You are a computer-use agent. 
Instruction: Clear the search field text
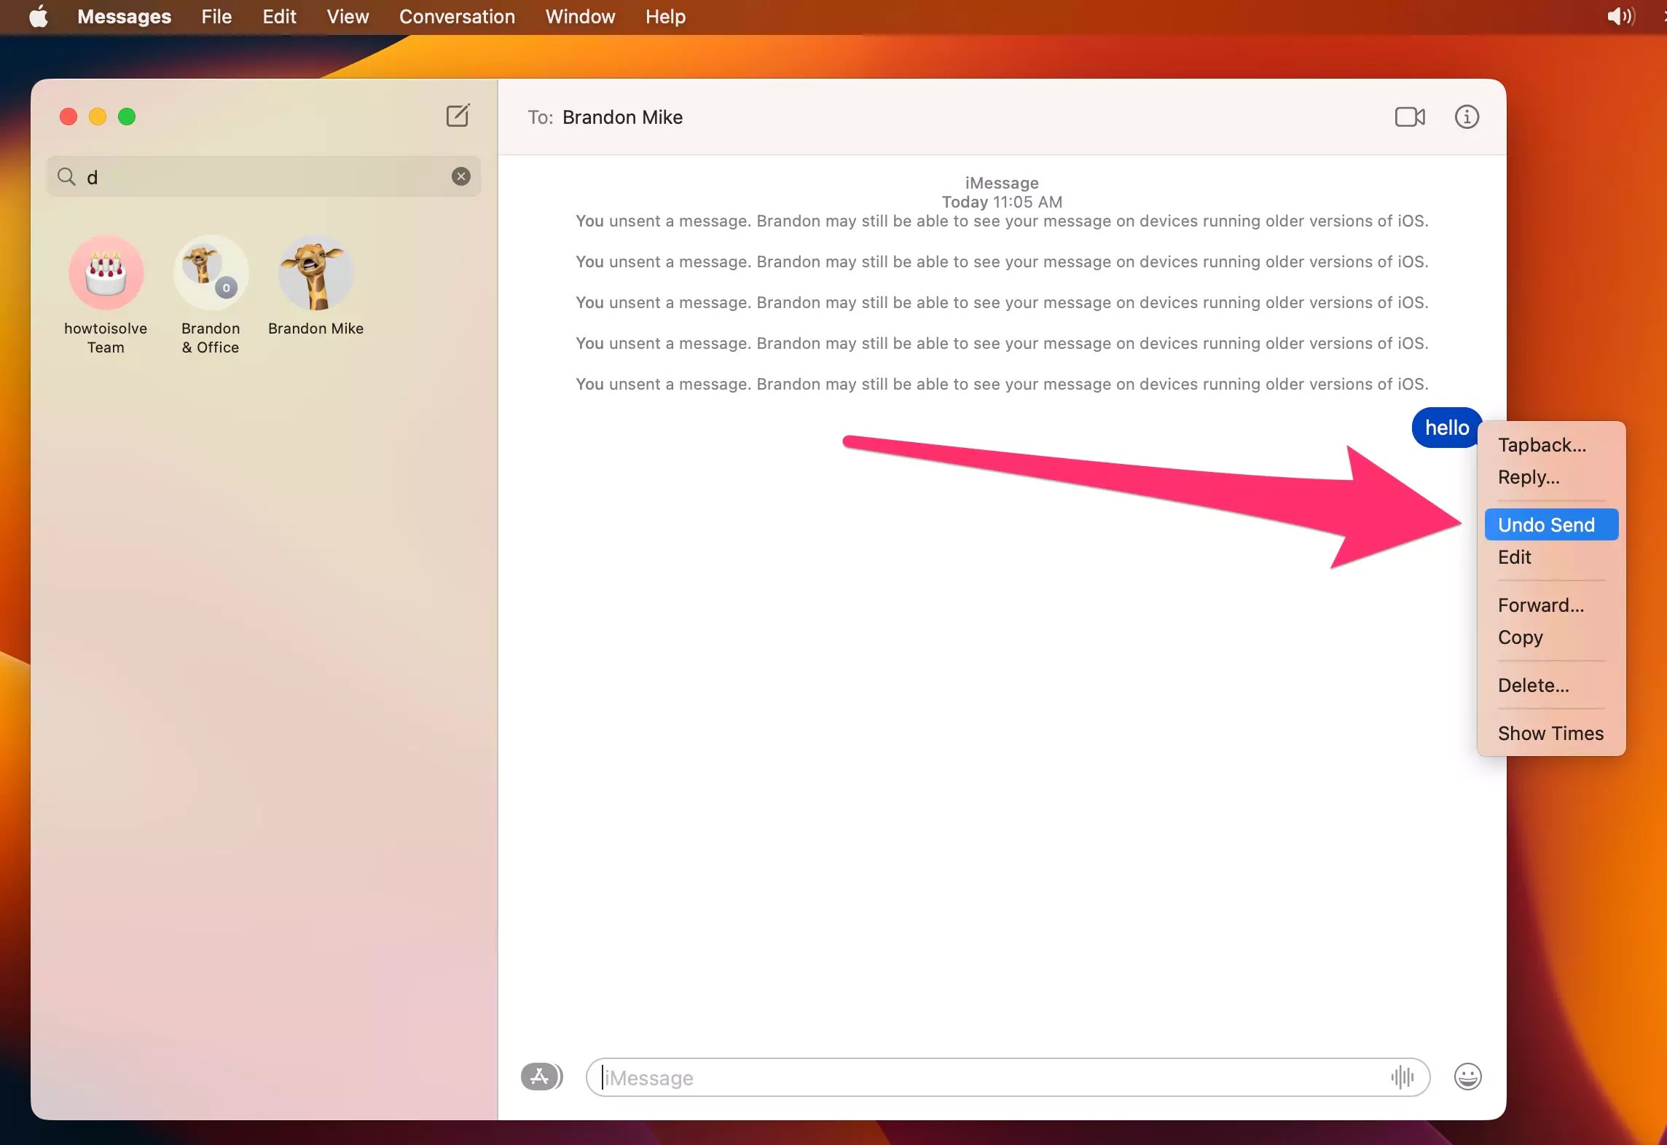point(460,176)
